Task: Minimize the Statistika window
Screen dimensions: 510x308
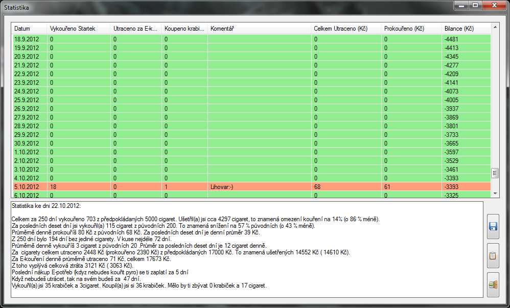Action: tap(461, 5)
